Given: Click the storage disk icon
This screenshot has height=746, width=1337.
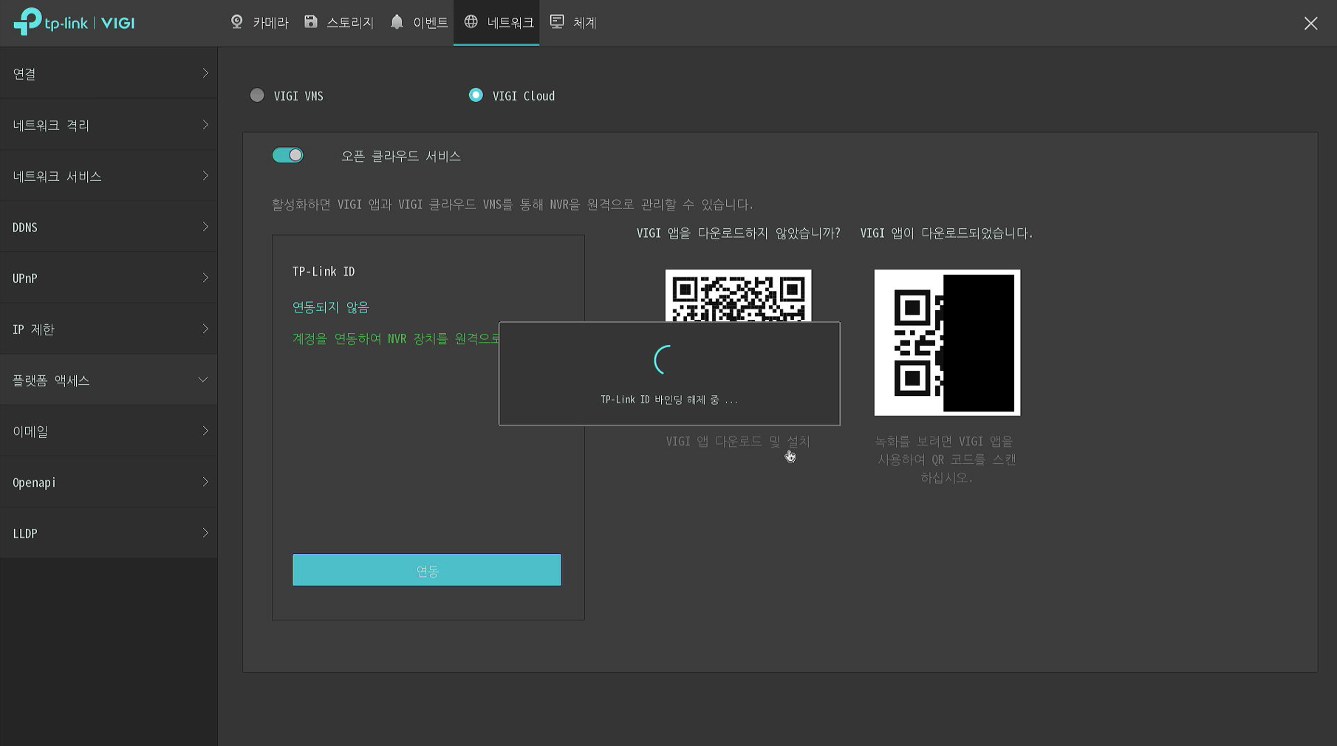Looking at the screenshot, I should (311, 22).
